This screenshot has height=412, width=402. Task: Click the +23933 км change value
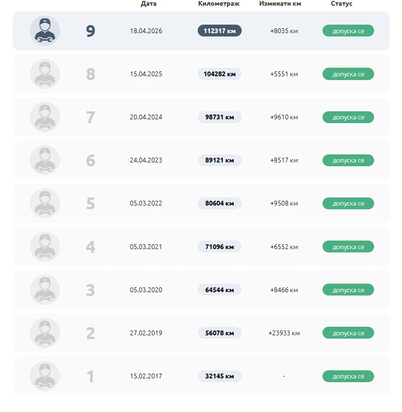tap(284, 333)
